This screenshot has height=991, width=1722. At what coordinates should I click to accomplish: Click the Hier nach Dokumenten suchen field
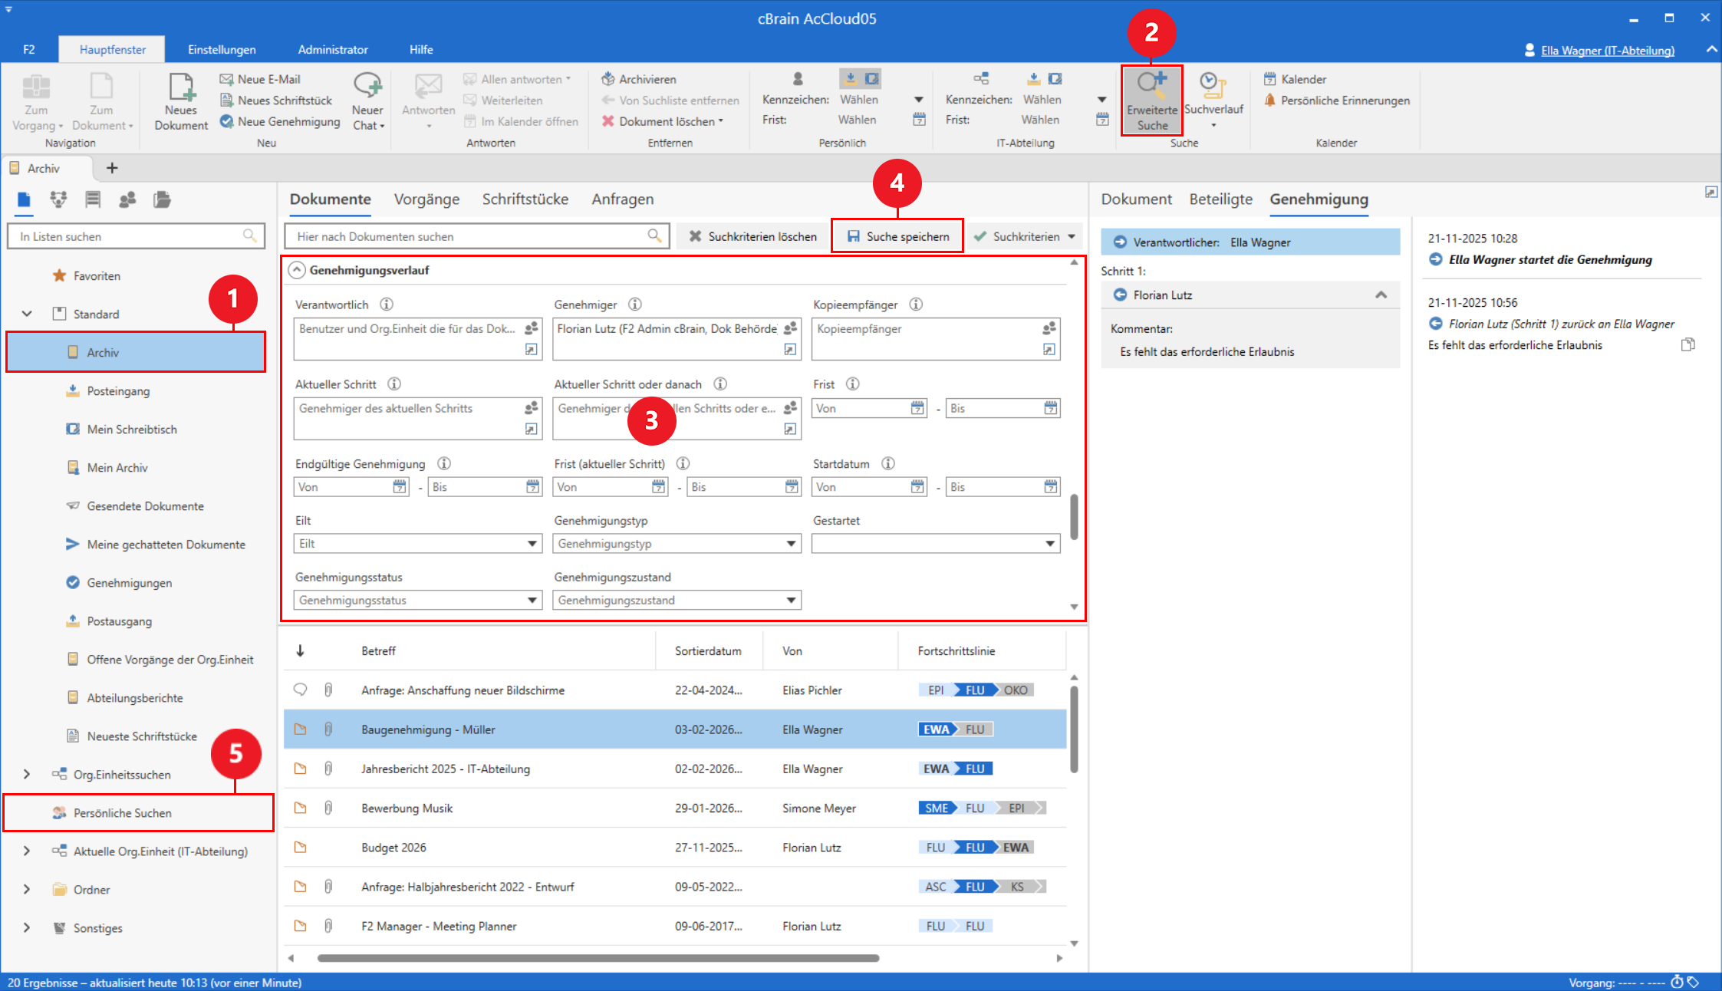[x=468, y=235]
